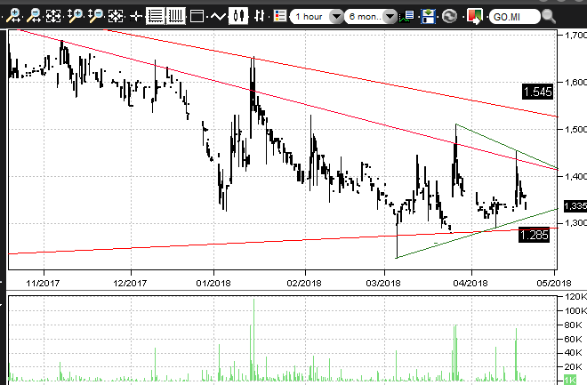This screenshot has width=587, height=385.
Task: Activate the crosshair cursor tool
Action: click(x=136, y=17)
